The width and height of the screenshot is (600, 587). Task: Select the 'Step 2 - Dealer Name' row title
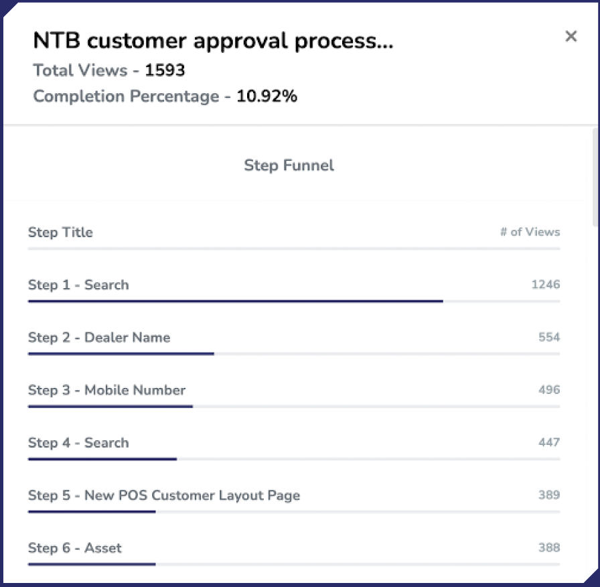coord(99,337)
